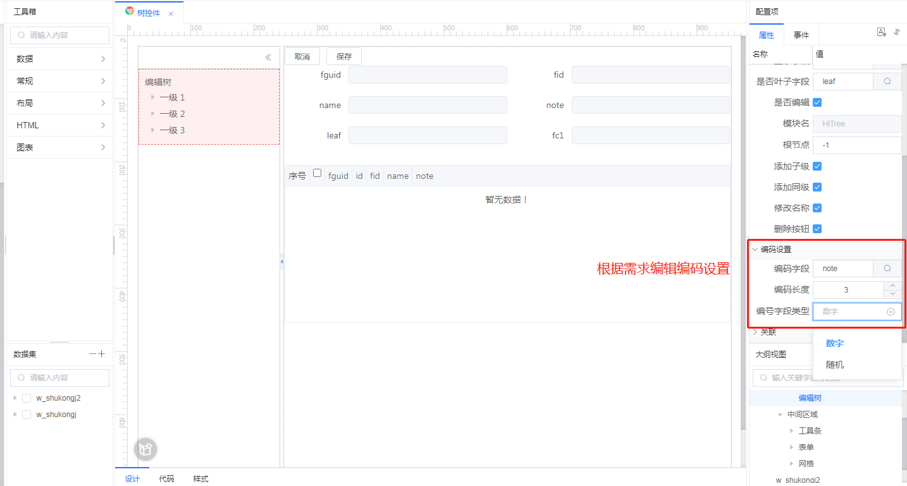
Task: Toggle the 删除按钮 checkbox
Action: [x=817, y=229]
